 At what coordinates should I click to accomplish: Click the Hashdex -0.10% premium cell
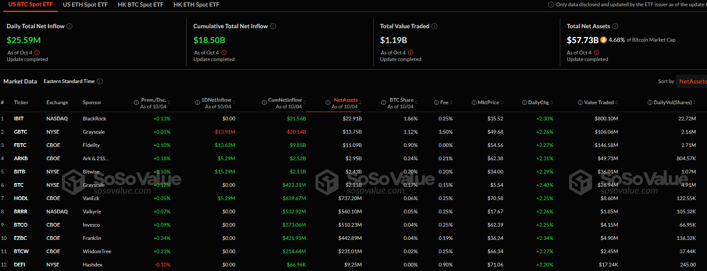163,265
